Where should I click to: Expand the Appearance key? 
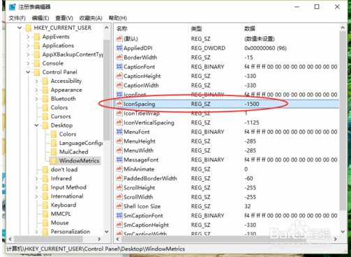coord(36,90)
